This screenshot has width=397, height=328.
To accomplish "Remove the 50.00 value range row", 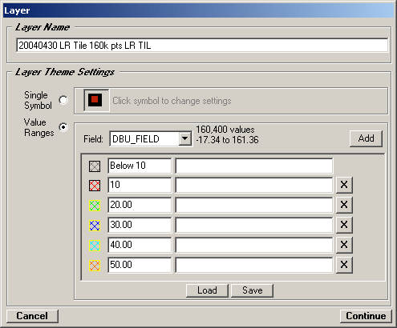I will click(344, 265).
